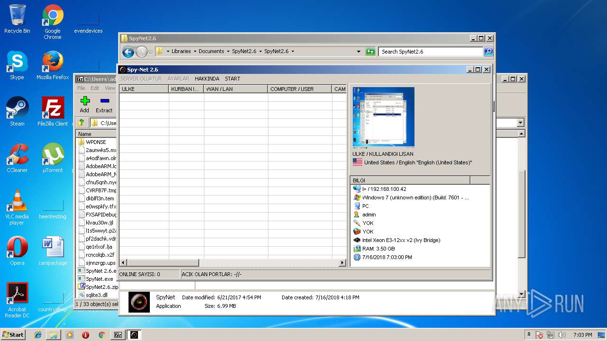Expand the Documents breadcrumb dropdown arrow
This screenshot has width=607, height=341.
coord(228,51)
